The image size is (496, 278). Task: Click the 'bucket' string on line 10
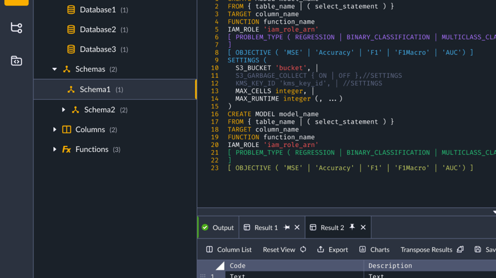pos(291,68)
